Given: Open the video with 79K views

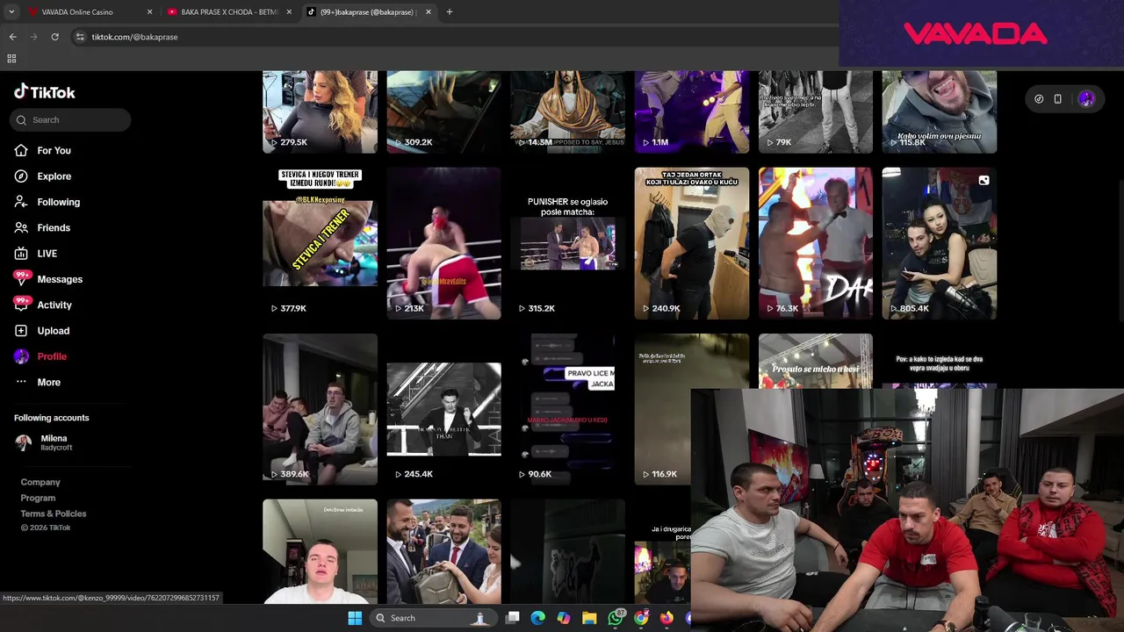Looking at the screenshot, I should [x=816, y=112].
